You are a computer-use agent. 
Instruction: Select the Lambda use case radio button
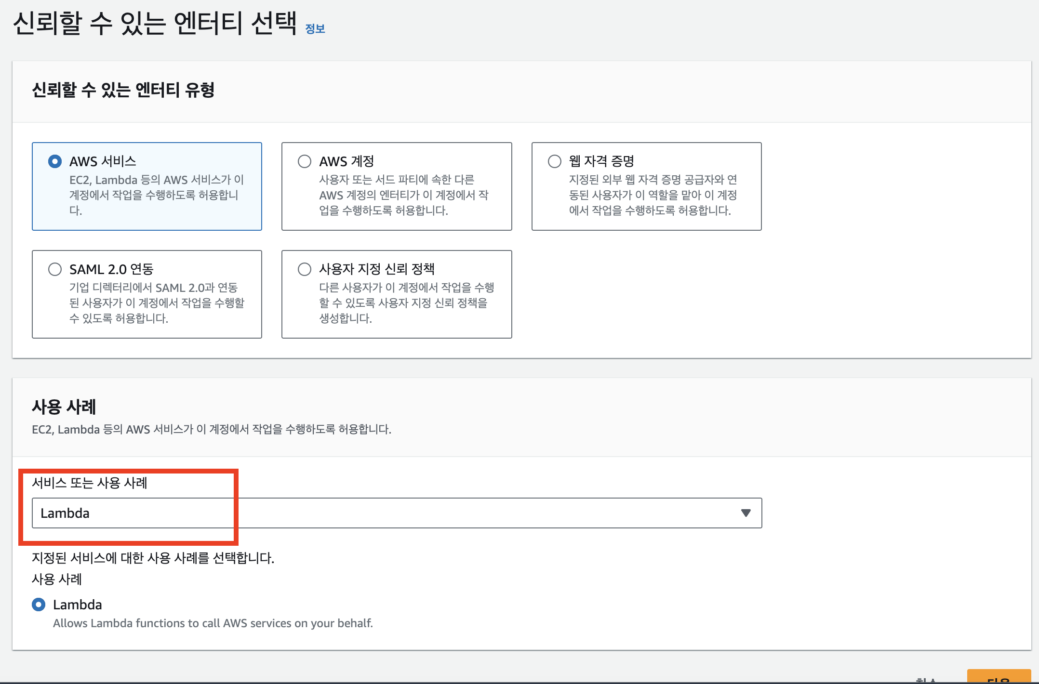(39, 605)
